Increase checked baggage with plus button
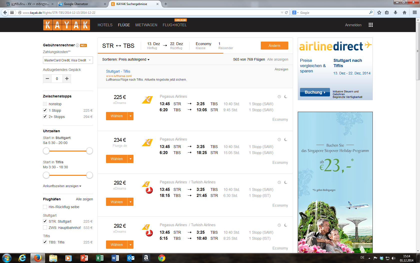This screenshot has width=420, height=263. coord(67,79)
